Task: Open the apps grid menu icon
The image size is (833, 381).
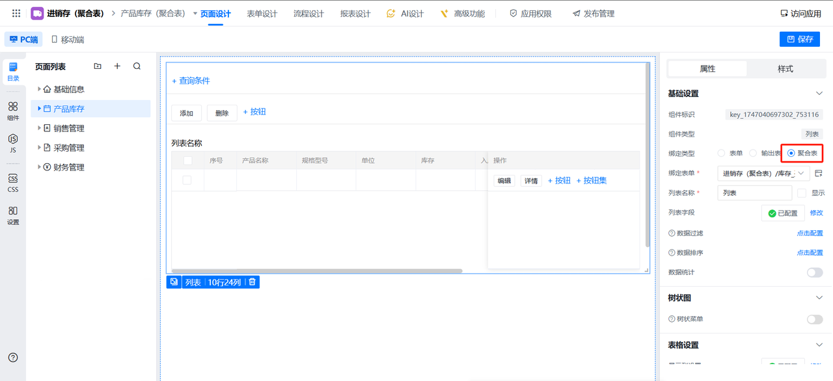Action: point(16,13)
